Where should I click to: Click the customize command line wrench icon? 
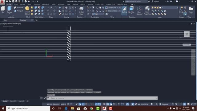coord(45,98)
